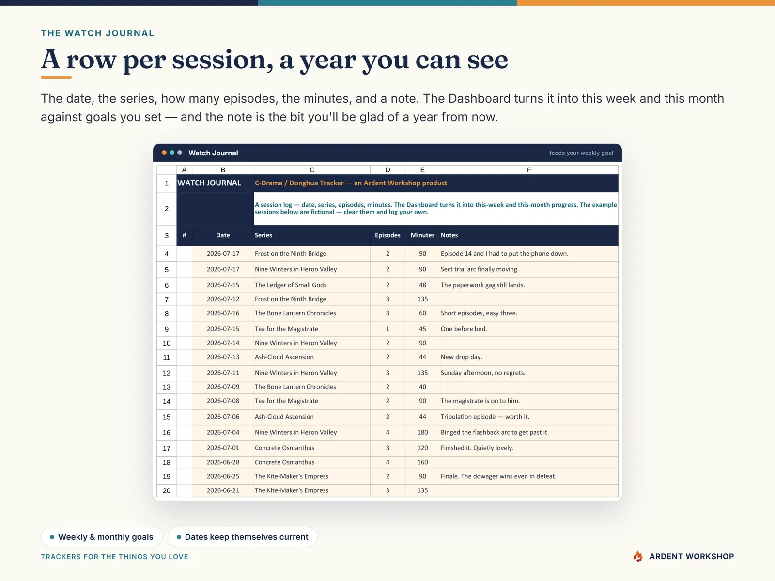
Task: Click the 'feeds your weekly goal' label
Action: coord(581,153)
